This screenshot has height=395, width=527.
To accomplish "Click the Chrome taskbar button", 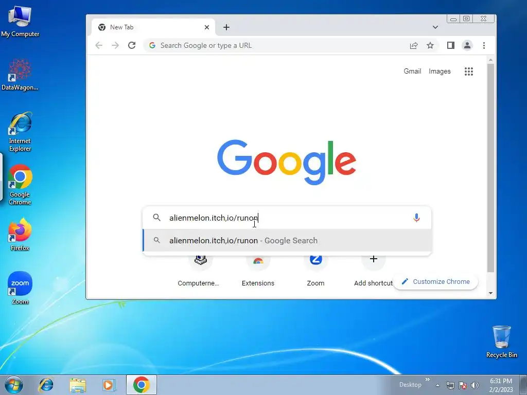I will pos(142,385).
